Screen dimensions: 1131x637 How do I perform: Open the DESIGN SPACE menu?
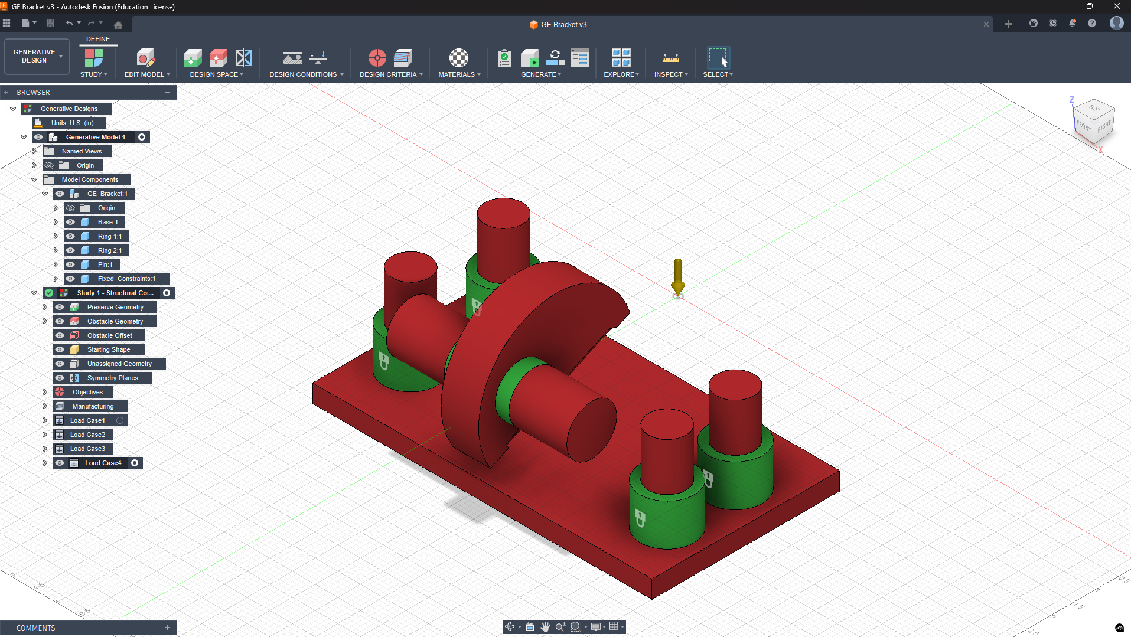[217, 74]
